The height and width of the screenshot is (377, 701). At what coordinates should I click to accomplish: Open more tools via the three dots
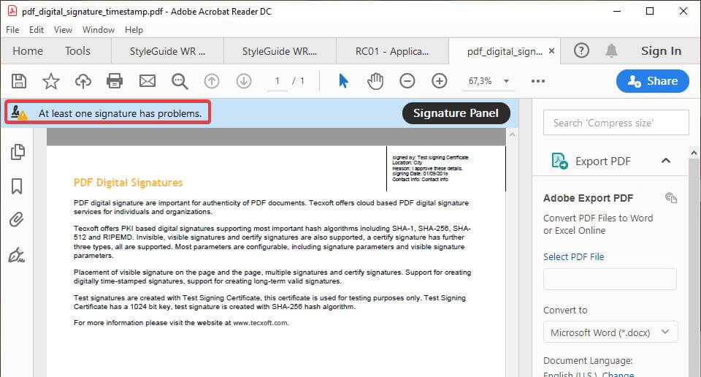[x=538, y=81]
